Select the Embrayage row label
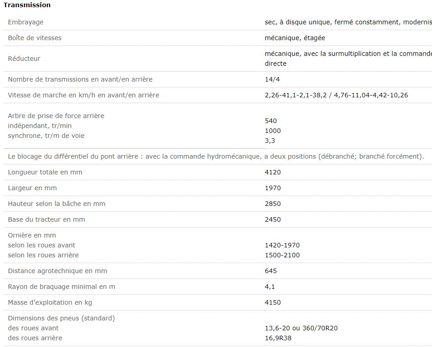 click(26, 22)
